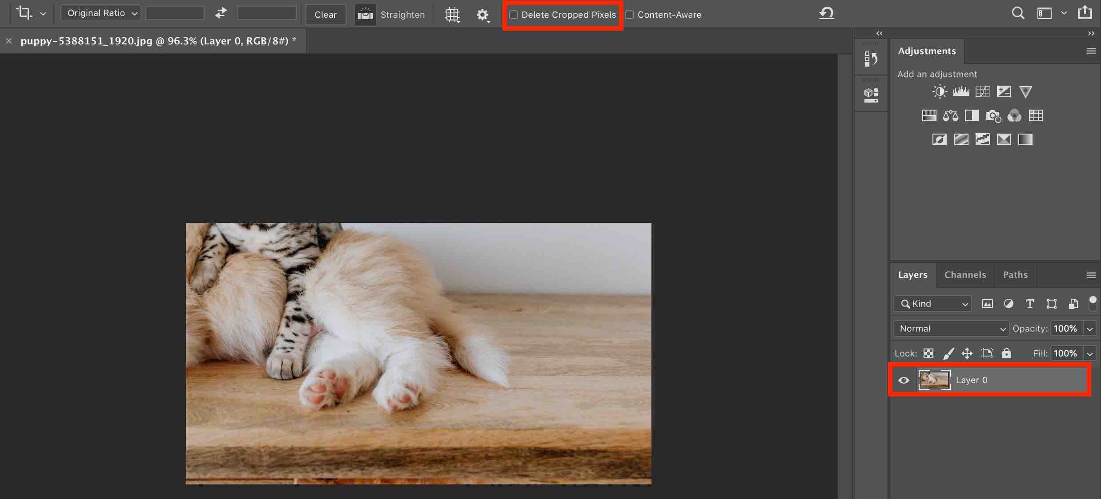This screenshot has width=1101, height=499.
Task: Open the Normal blend mode dropdown
Action: pyautogui.click(x=951, y=329)
